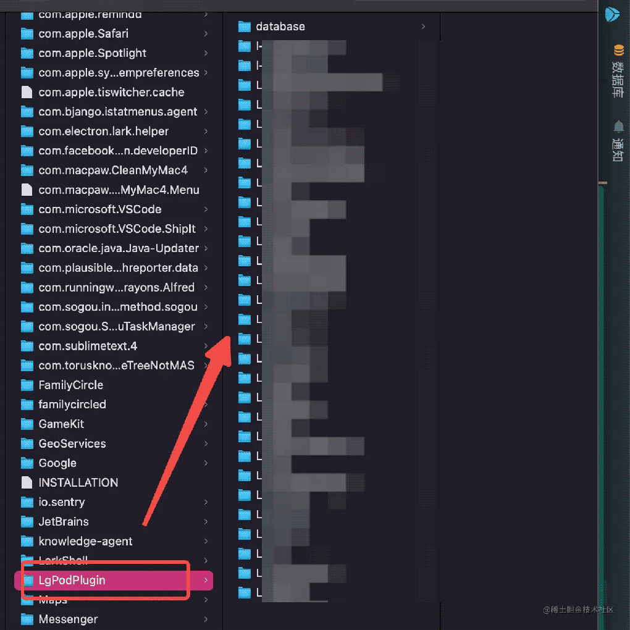Viewport: 630px width, 630px height.
Task: Open com.bjango.istatmenus.agent folder
Action: pyautogui.click(x=118, y=112)
